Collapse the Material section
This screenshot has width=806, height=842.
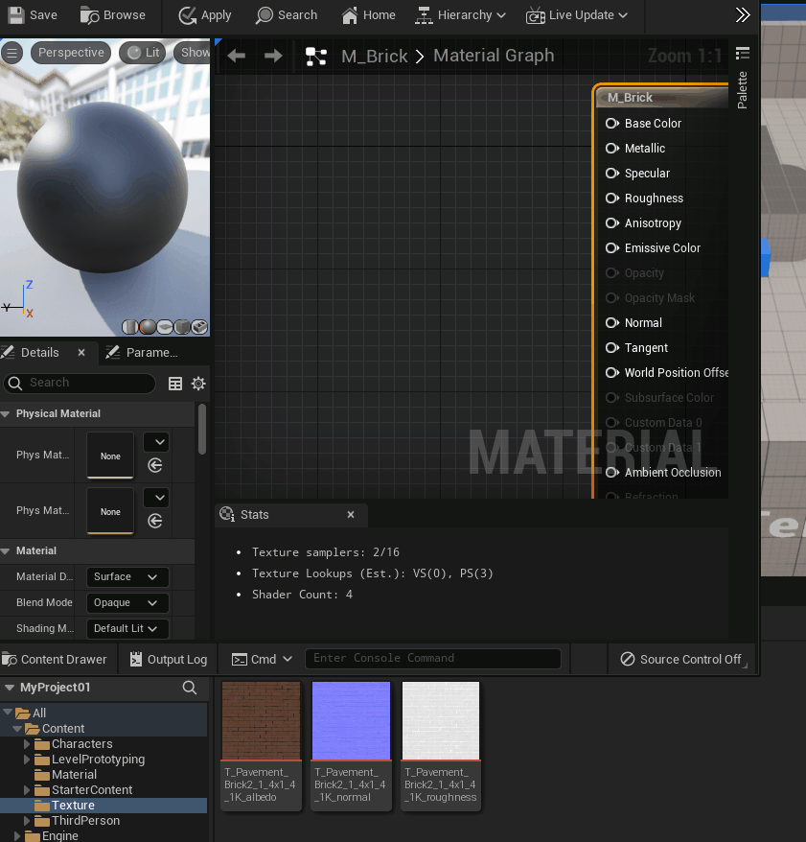tap(6, 551)
